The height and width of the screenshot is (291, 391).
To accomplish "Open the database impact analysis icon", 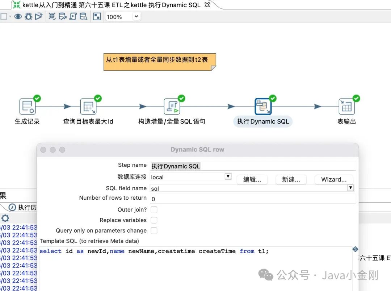I will (62, 16).
